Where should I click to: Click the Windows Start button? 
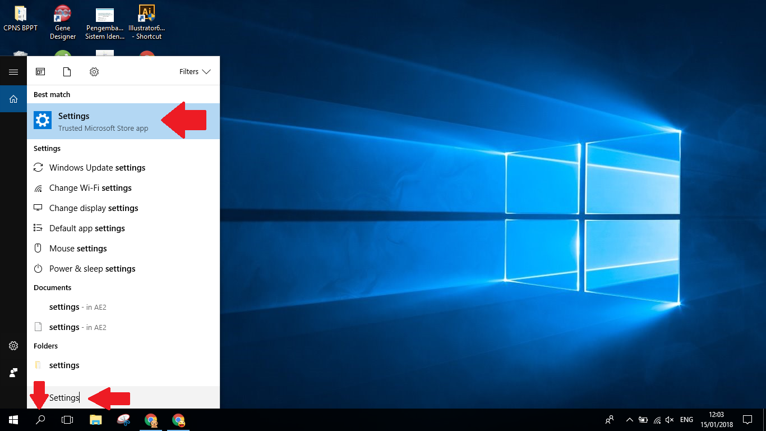point(13,420)
